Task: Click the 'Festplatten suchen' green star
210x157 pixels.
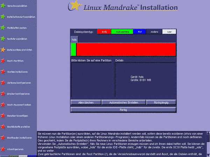Action: [x=3, y=28]
